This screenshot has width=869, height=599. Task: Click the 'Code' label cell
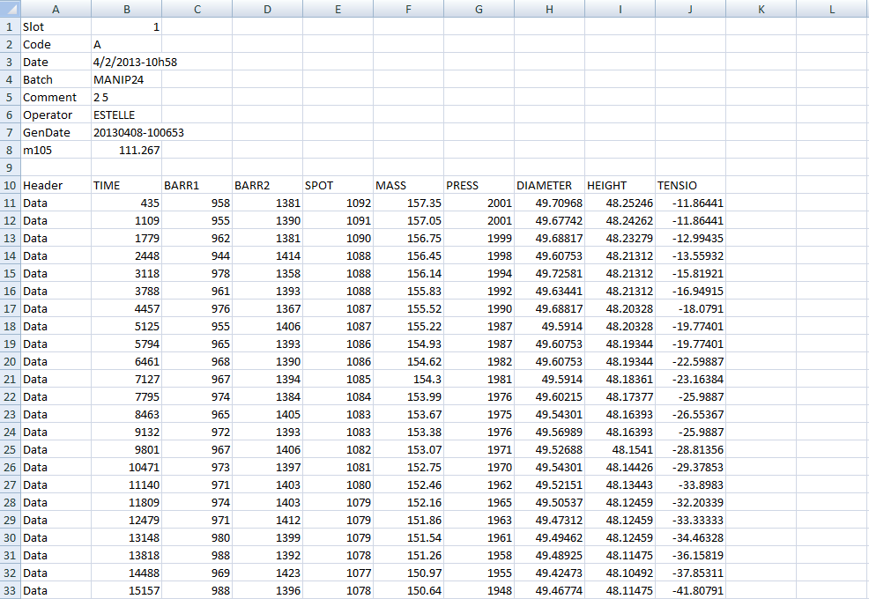pos(56,44)
